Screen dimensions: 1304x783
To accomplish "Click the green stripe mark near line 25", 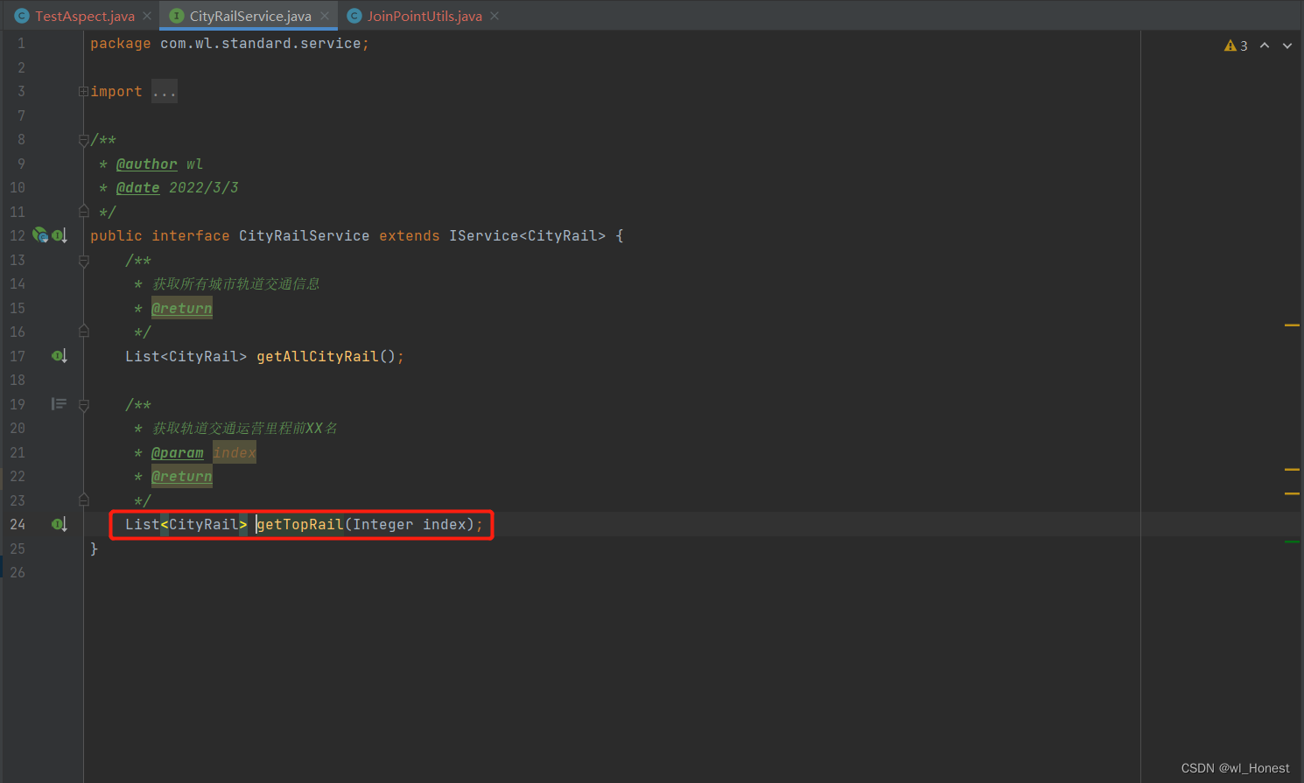I will pyautogui.click(x=1292, y=542).
